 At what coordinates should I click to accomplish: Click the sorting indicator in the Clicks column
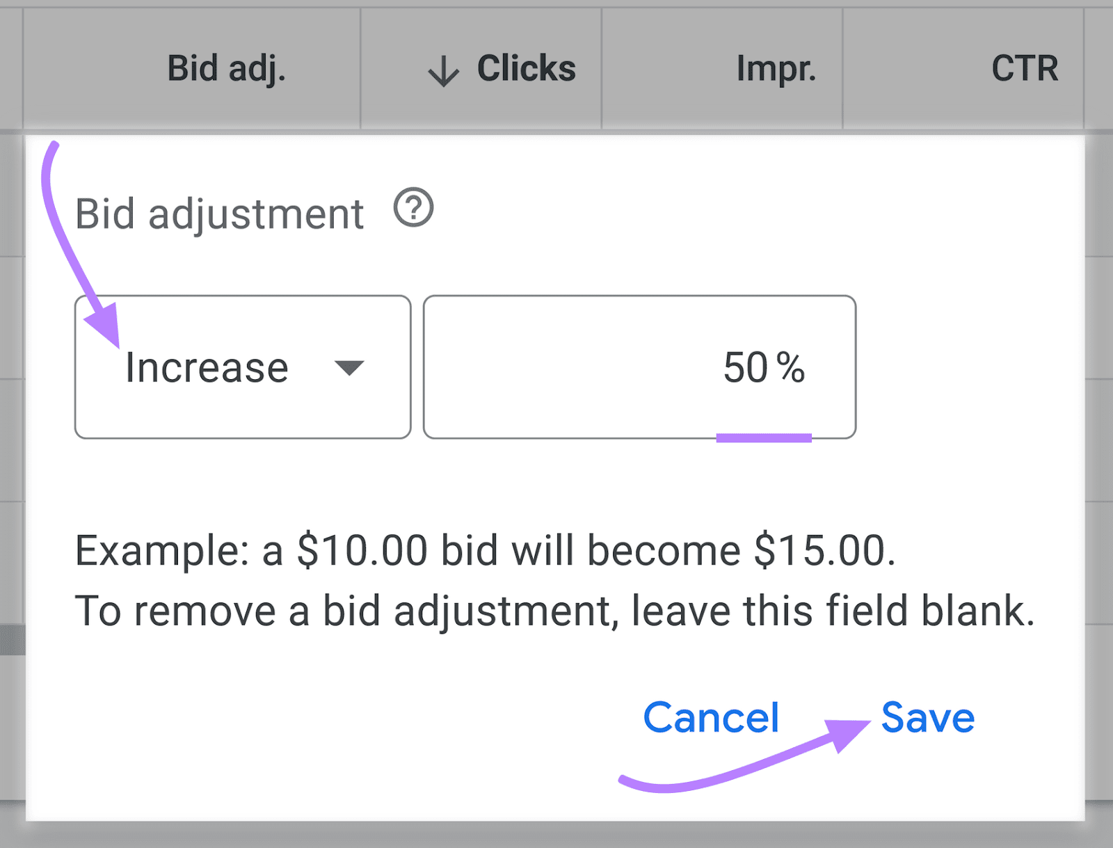(444, 68)
